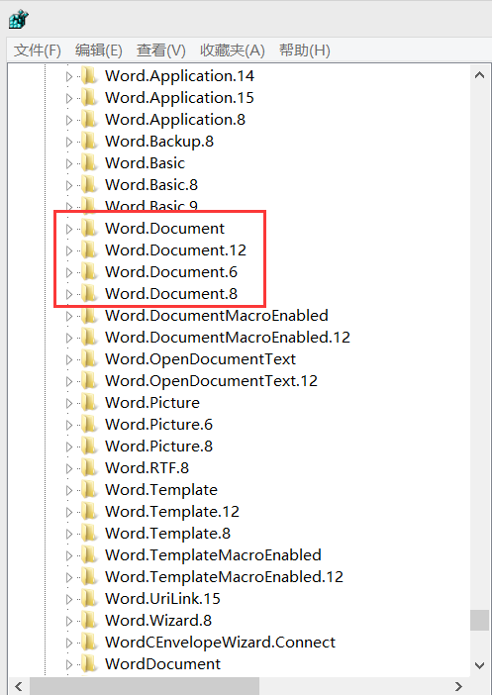This screenshot has height=695, width=492.
Task: Click folder icon of Word.Wizard.8
Action: pyautogui.click(x=89, y=620)
